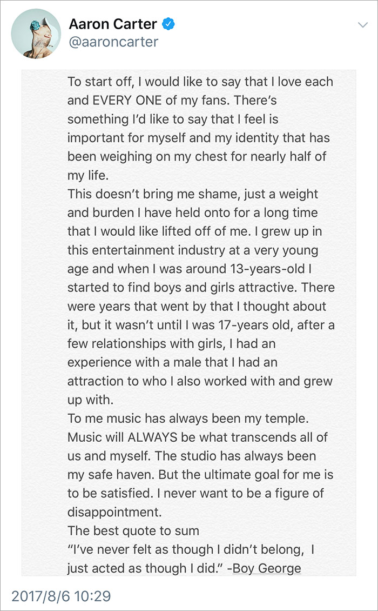Select the underlined Boy George name

[267, 568]
